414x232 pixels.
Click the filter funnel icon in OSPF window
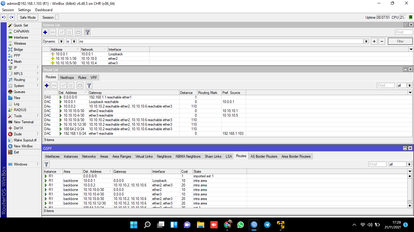46,164
